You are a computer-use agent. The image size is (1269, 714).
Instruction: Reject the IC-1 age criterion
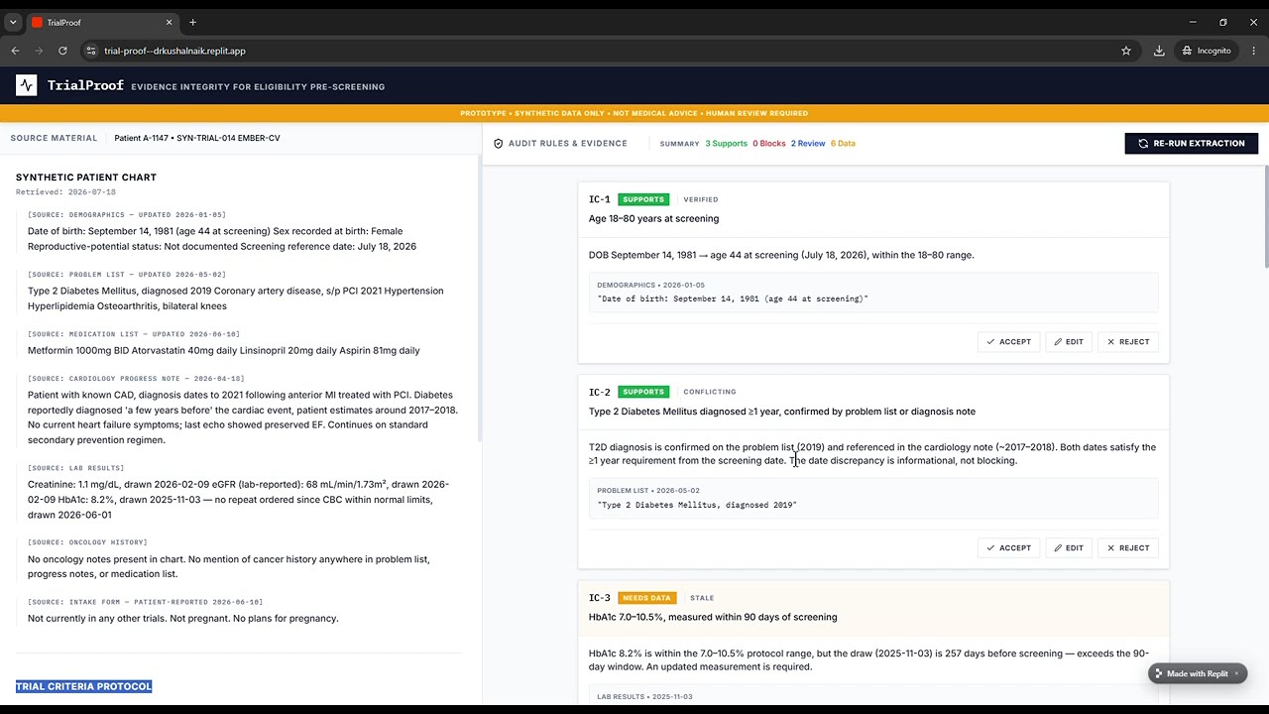click(x=1128, y=341)
